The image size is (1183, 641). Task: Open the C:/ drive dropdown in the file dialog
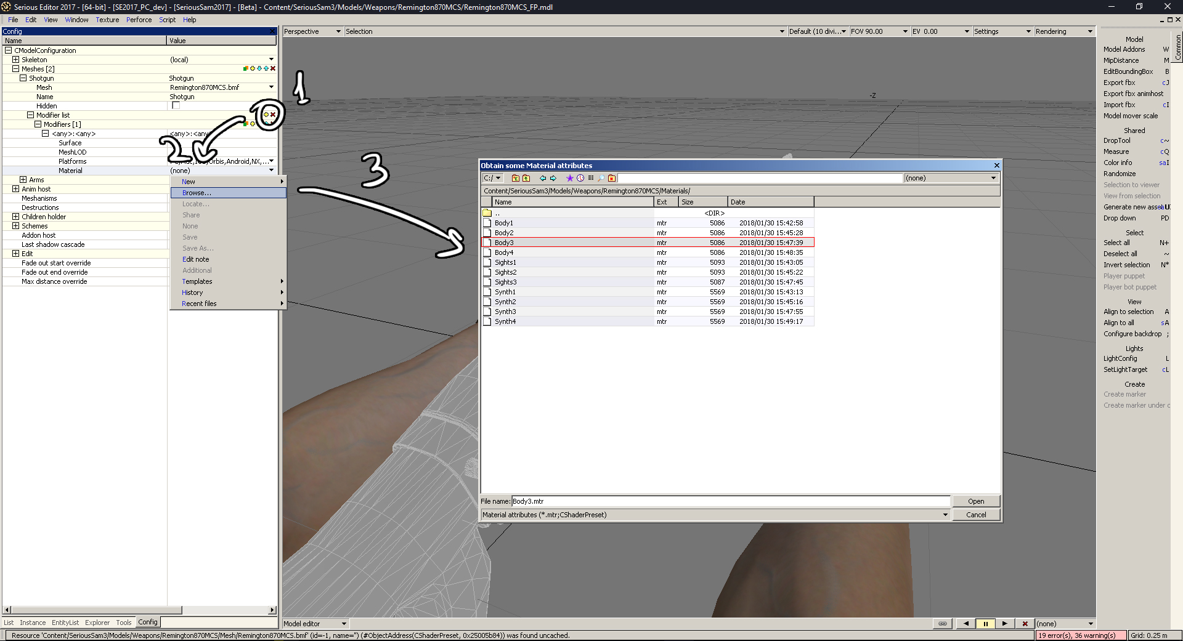[x=493, y=178]
